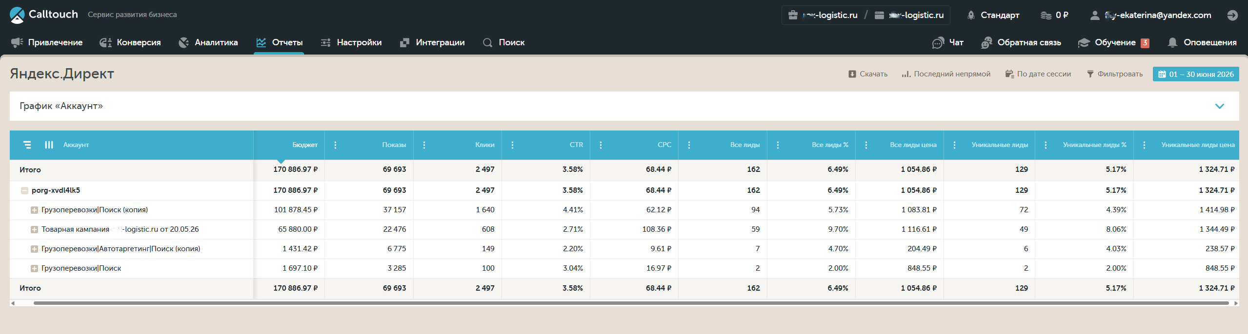Sort the table by Бюджет column
The image size is (1248, 334).
point(305,145)
